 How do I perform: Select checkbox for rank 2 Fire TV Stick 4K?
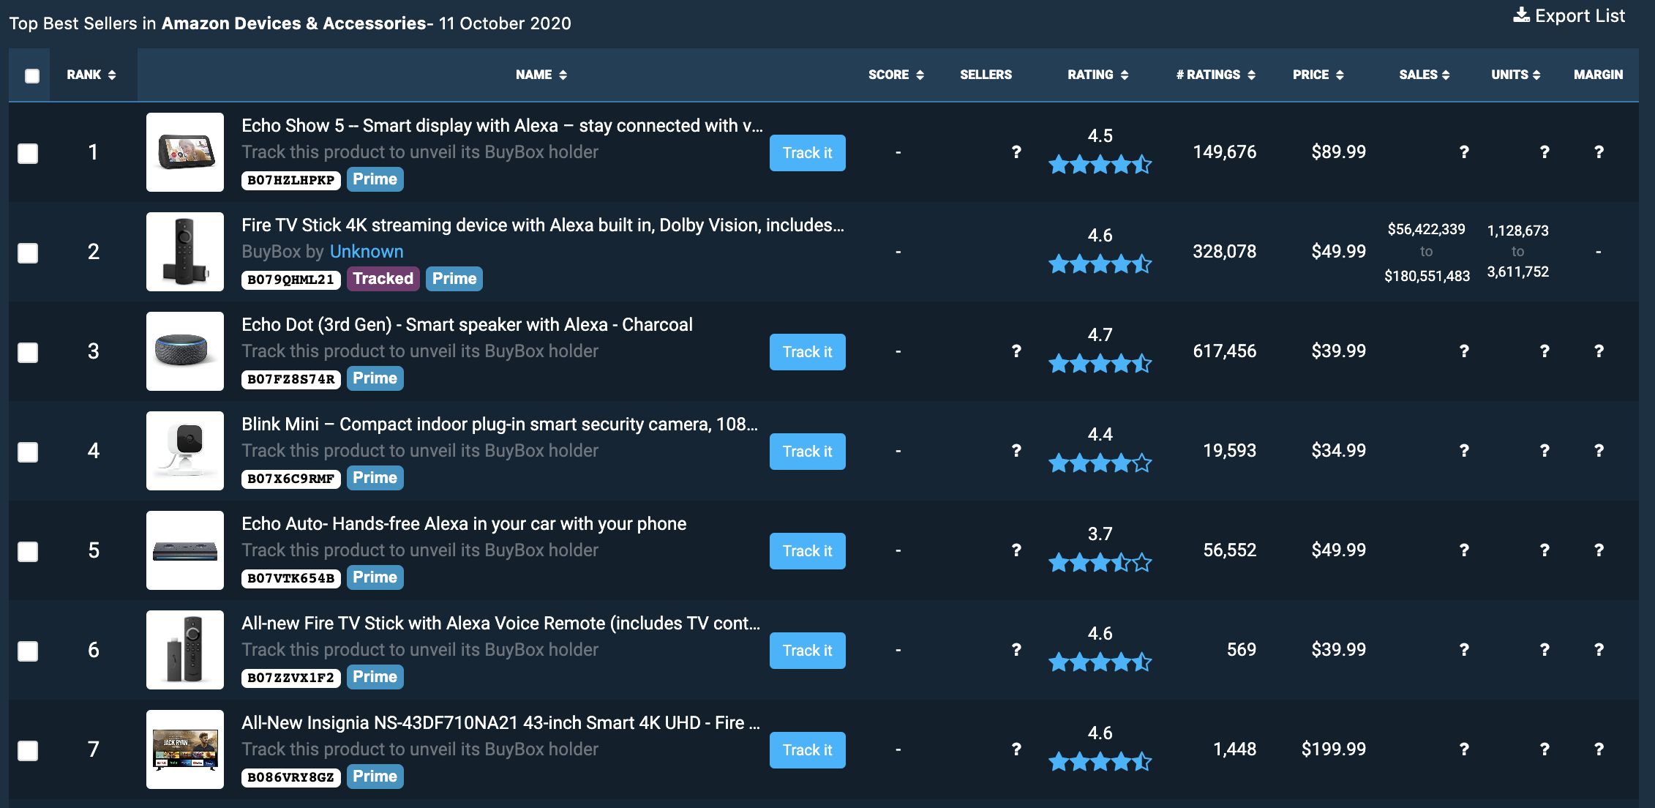tap(28, 253)
